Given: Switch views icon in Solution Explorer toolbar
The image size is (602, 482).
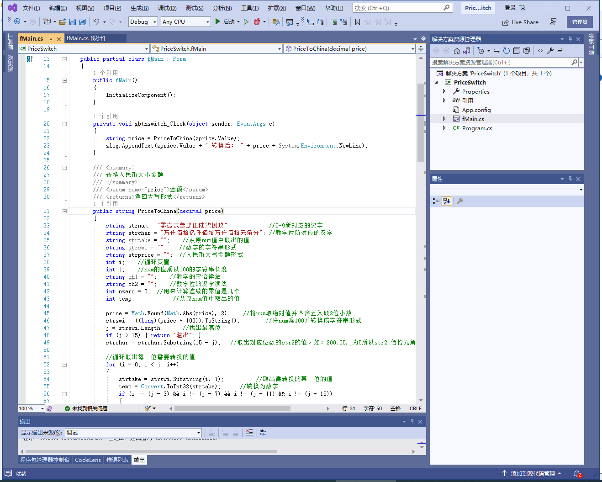Looking at the screenshot, I should tap(466, 51).
